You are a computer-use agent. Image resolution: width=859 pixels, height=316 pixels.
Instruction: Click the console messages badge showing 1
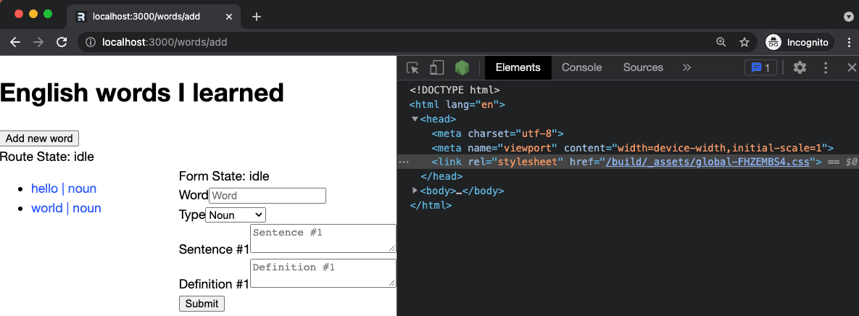pyautogui.click(x=761, y=67)
